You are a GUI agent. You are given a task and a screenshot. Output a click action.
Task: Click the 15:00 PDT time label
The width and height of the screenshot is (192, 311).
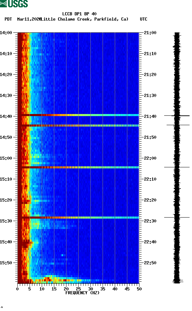(6, 158)
